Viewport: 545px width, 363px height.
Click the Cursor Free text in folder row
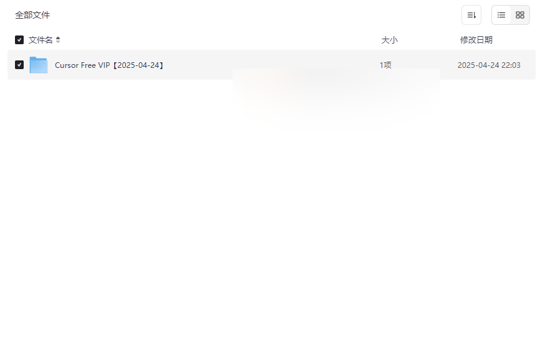coord(75,65)
